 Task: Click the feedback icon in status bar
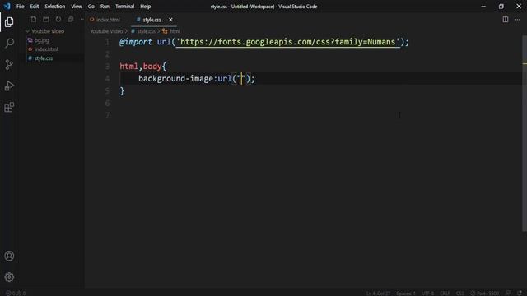[508, 294]
